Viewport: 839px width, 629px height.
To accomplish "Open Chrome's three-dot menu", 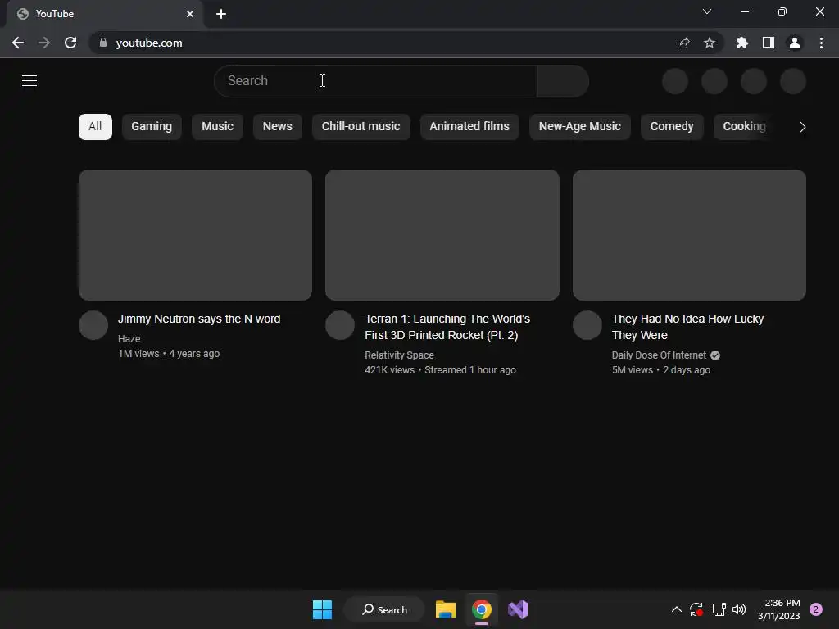I will [821, 43].
